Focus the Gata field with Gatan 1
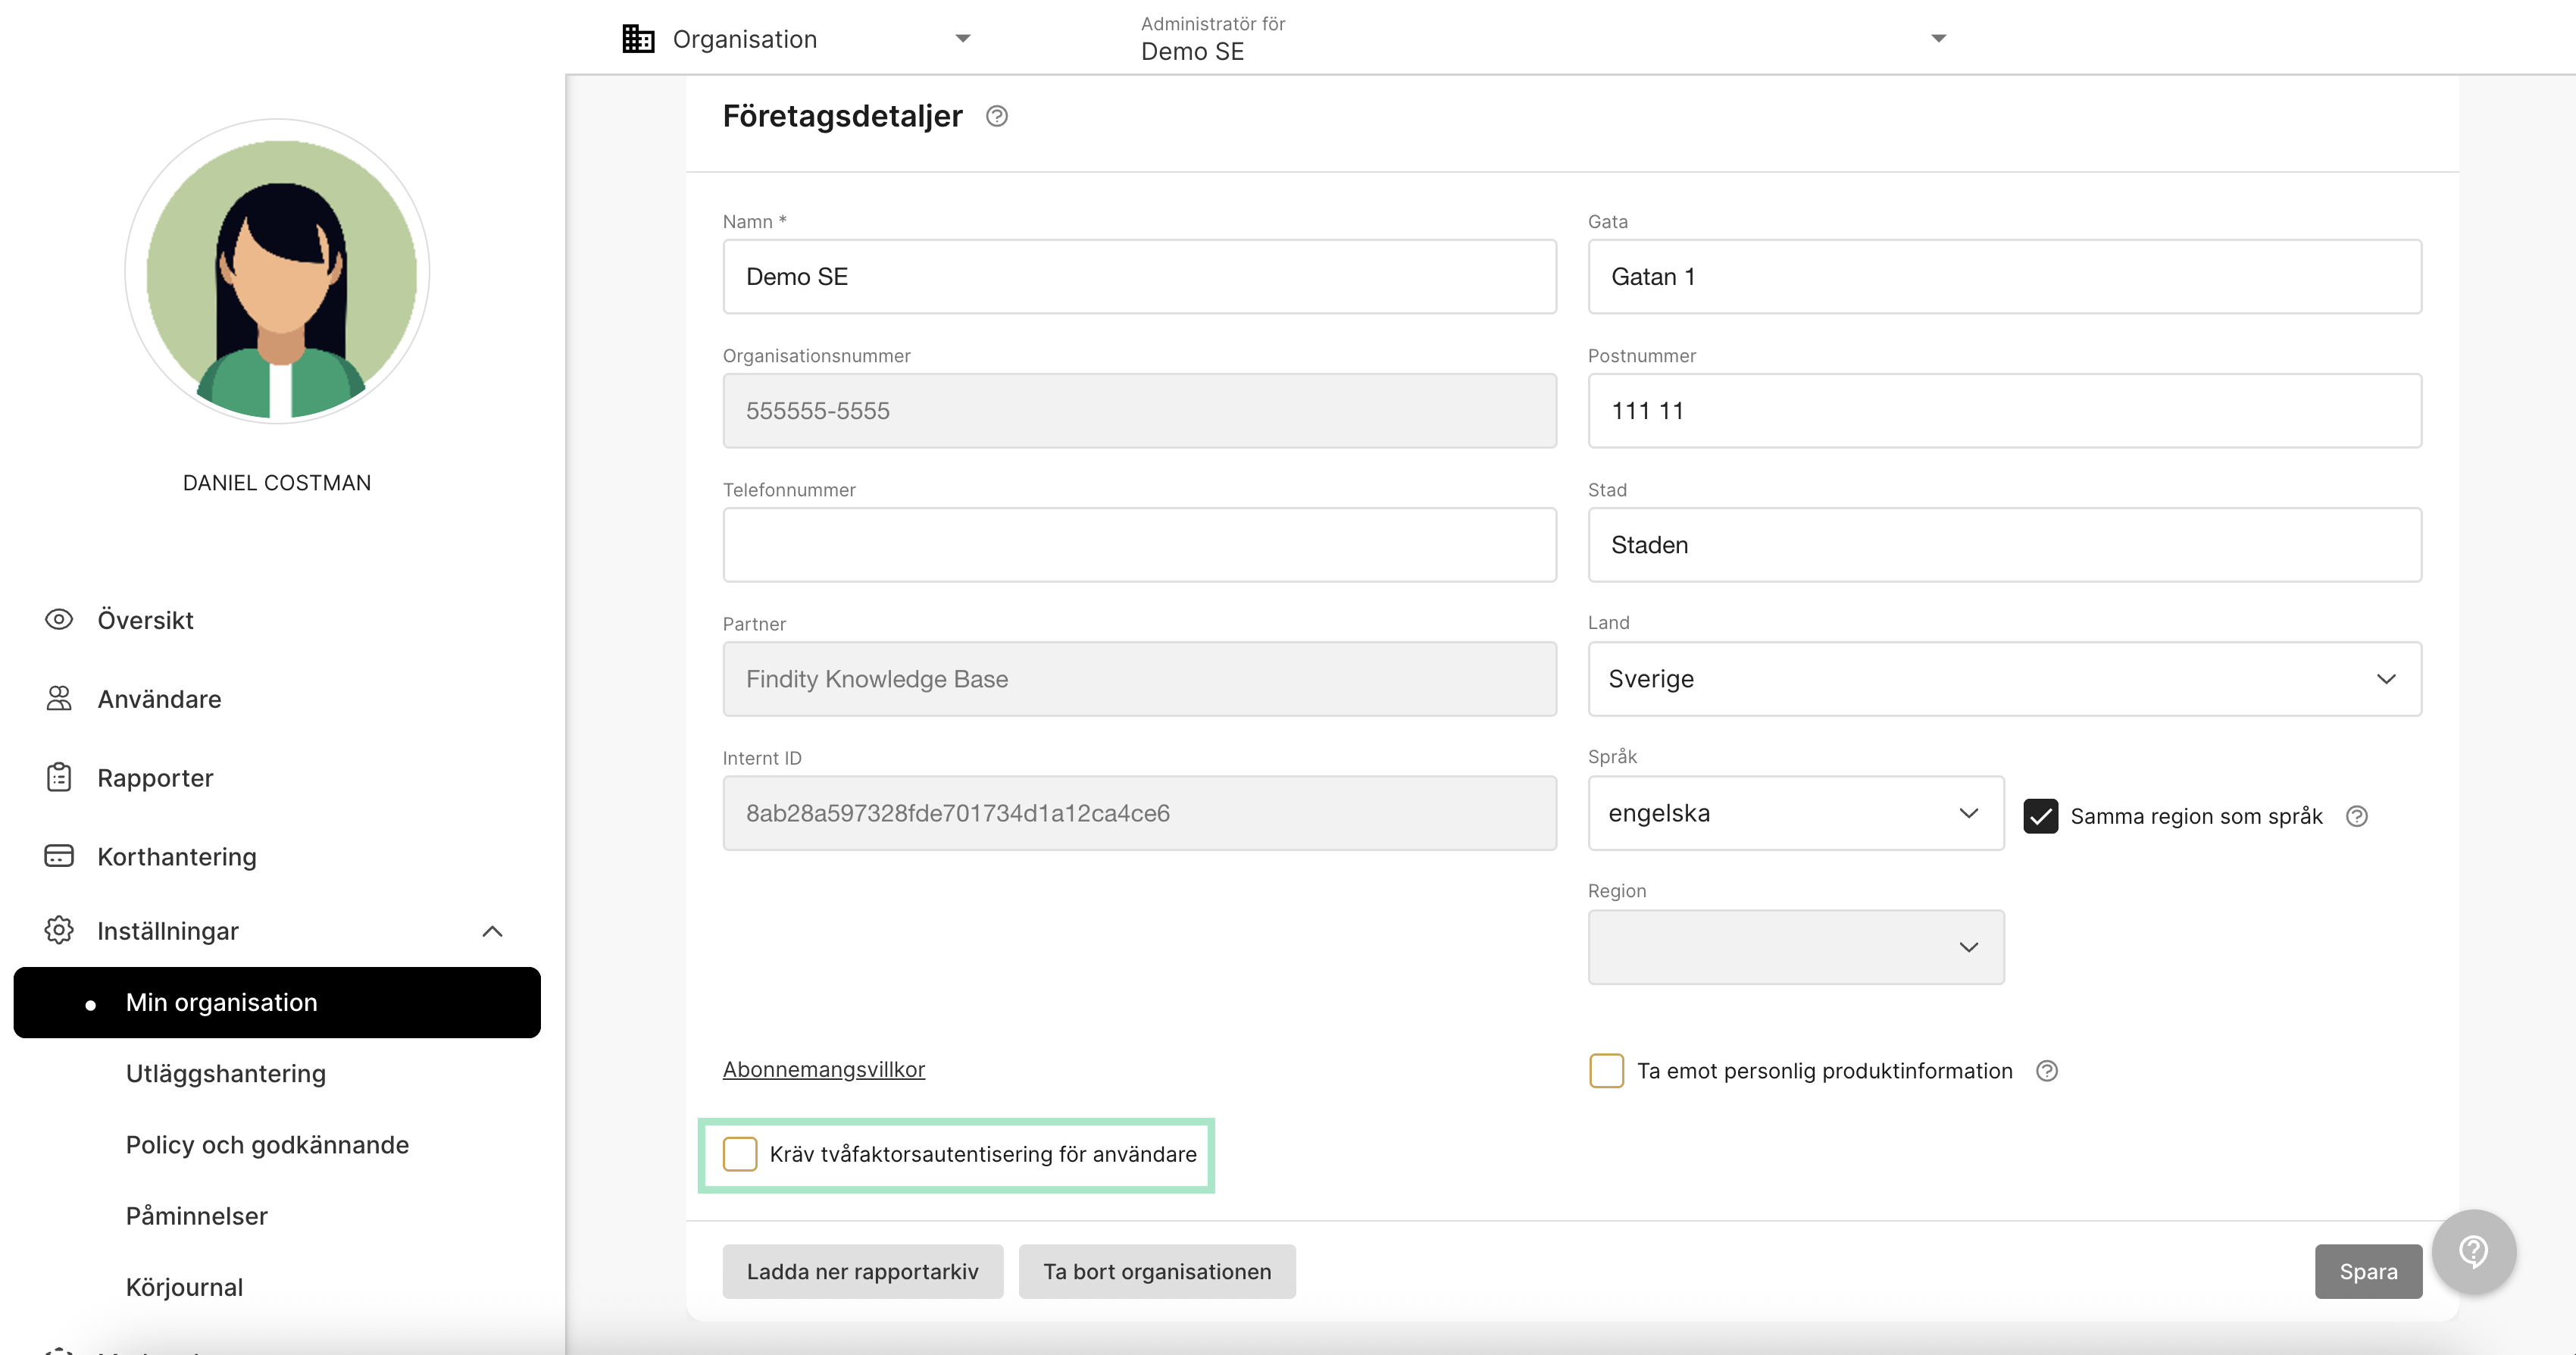 click(x=2004, y=277)
